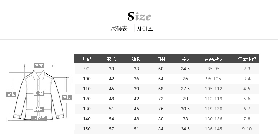Click the 肩宽 label on the shirt diagram
This screenshot has width=278, height=139.
[x=39, y=66]
